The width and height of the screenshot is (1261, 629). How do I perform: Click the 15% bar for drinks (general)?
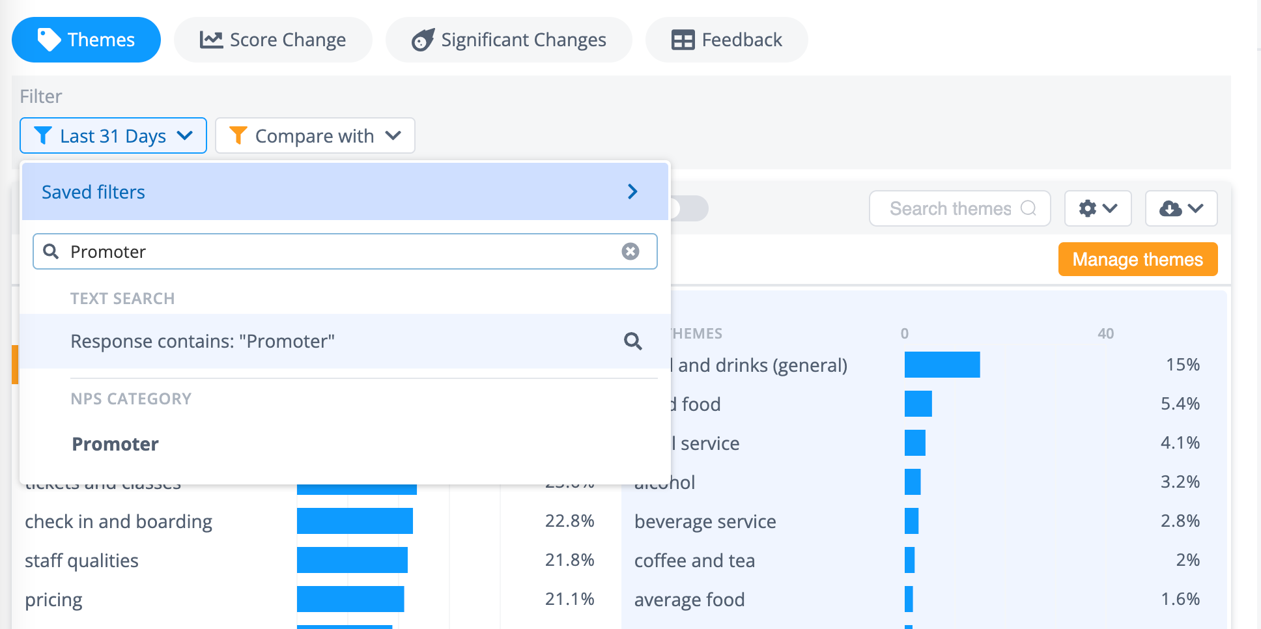942,365
